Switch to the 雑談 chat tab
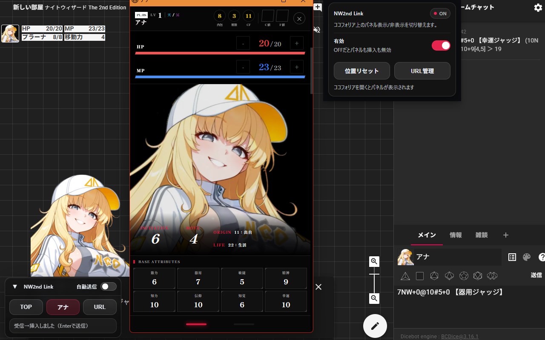This screenshot has height=340, width=545. click(482, 235)
